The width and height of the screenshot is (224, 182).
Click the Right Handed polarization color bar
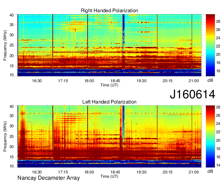coord(210,45)
